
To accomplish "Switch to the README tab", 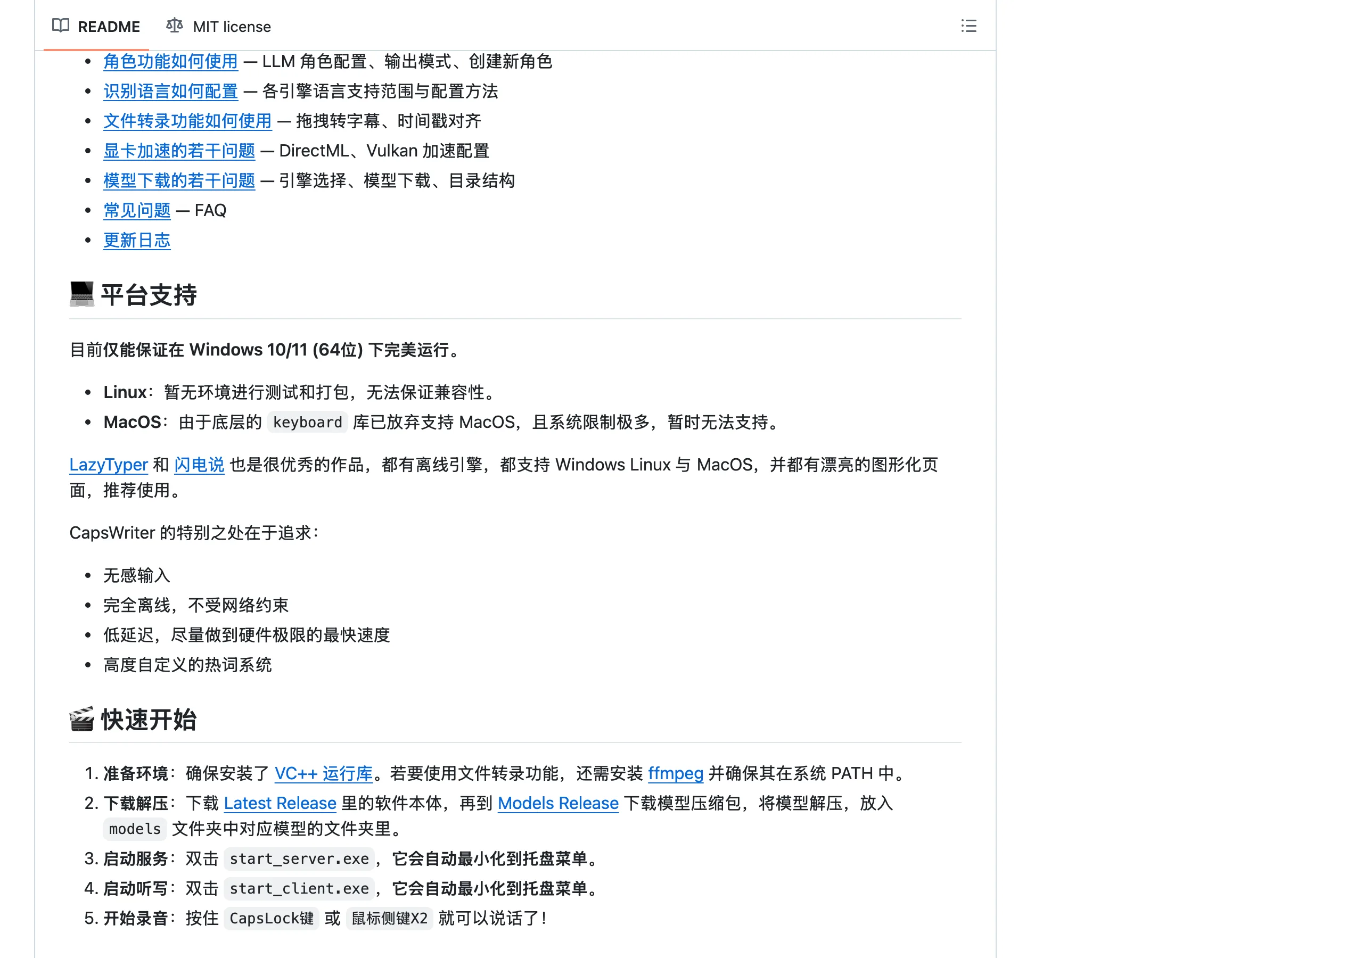I will [96, 27].
